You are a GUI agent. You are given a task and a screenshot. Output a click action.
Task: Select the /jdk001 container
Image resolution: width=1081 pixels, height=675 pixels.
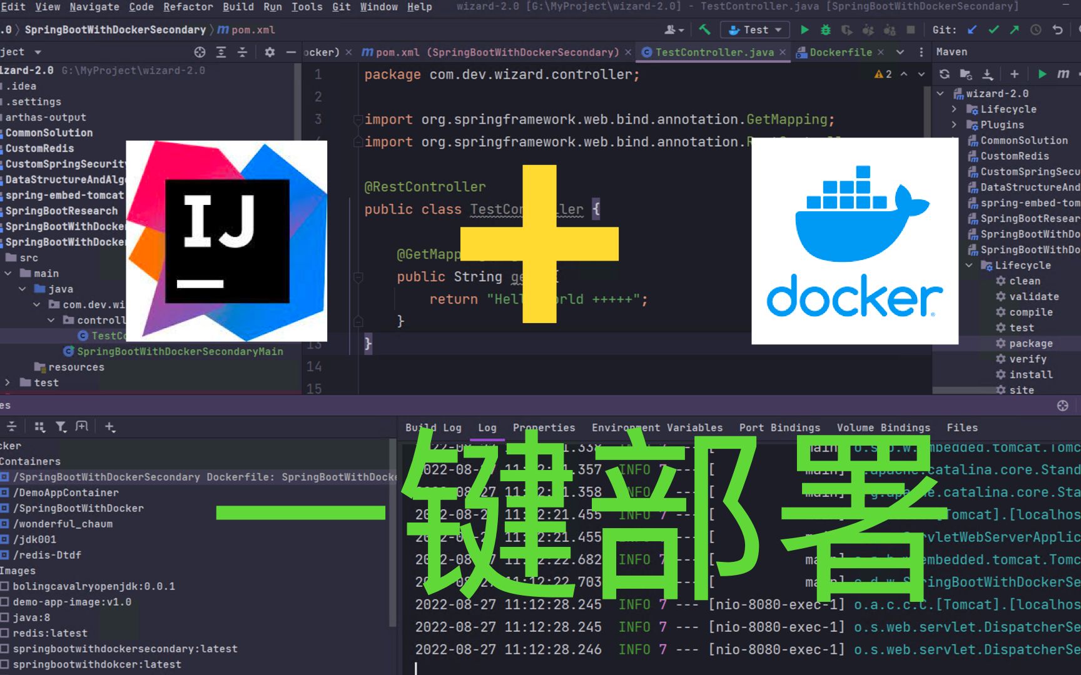34,539
